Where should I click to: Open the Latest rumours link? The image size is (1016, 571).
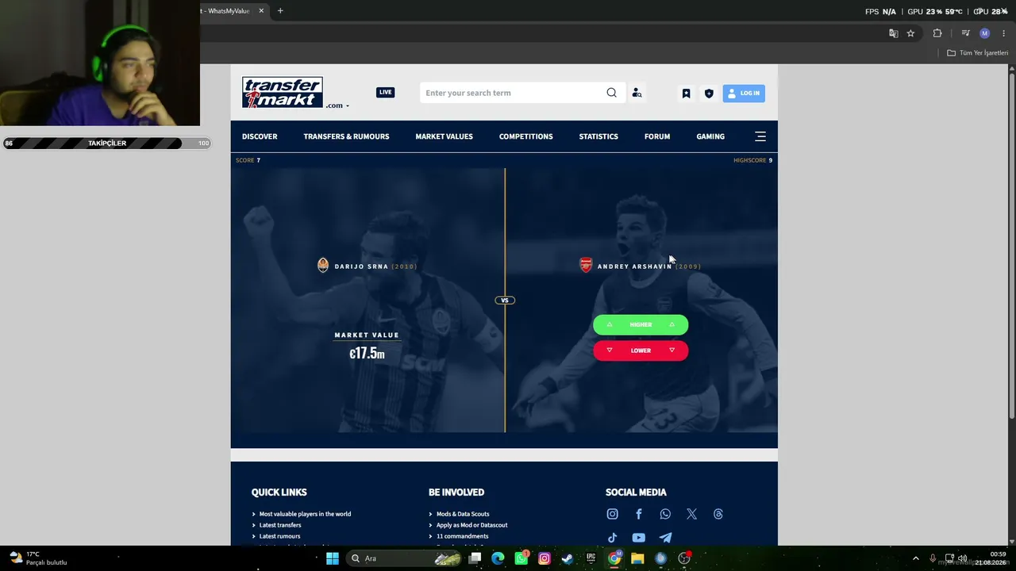pos(279,536)
